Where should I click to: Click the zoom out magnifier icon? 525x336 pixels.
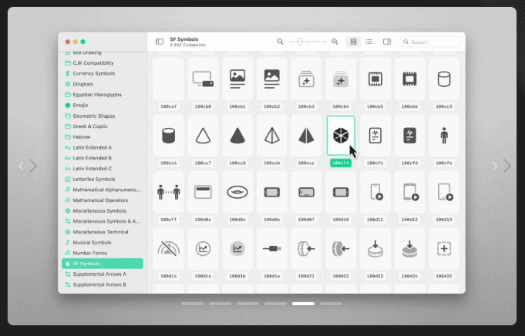pos(280,42)
